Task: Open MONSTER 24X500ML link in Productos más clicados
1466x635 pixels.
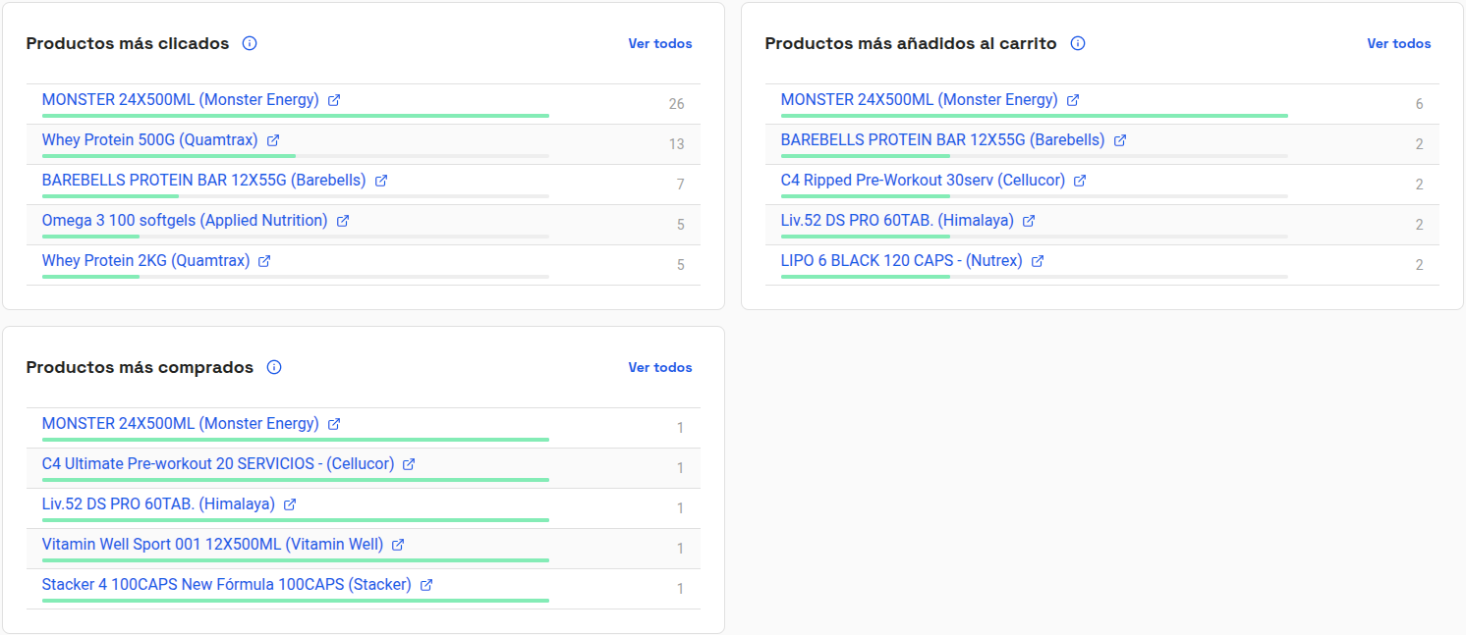Action: 181,99
